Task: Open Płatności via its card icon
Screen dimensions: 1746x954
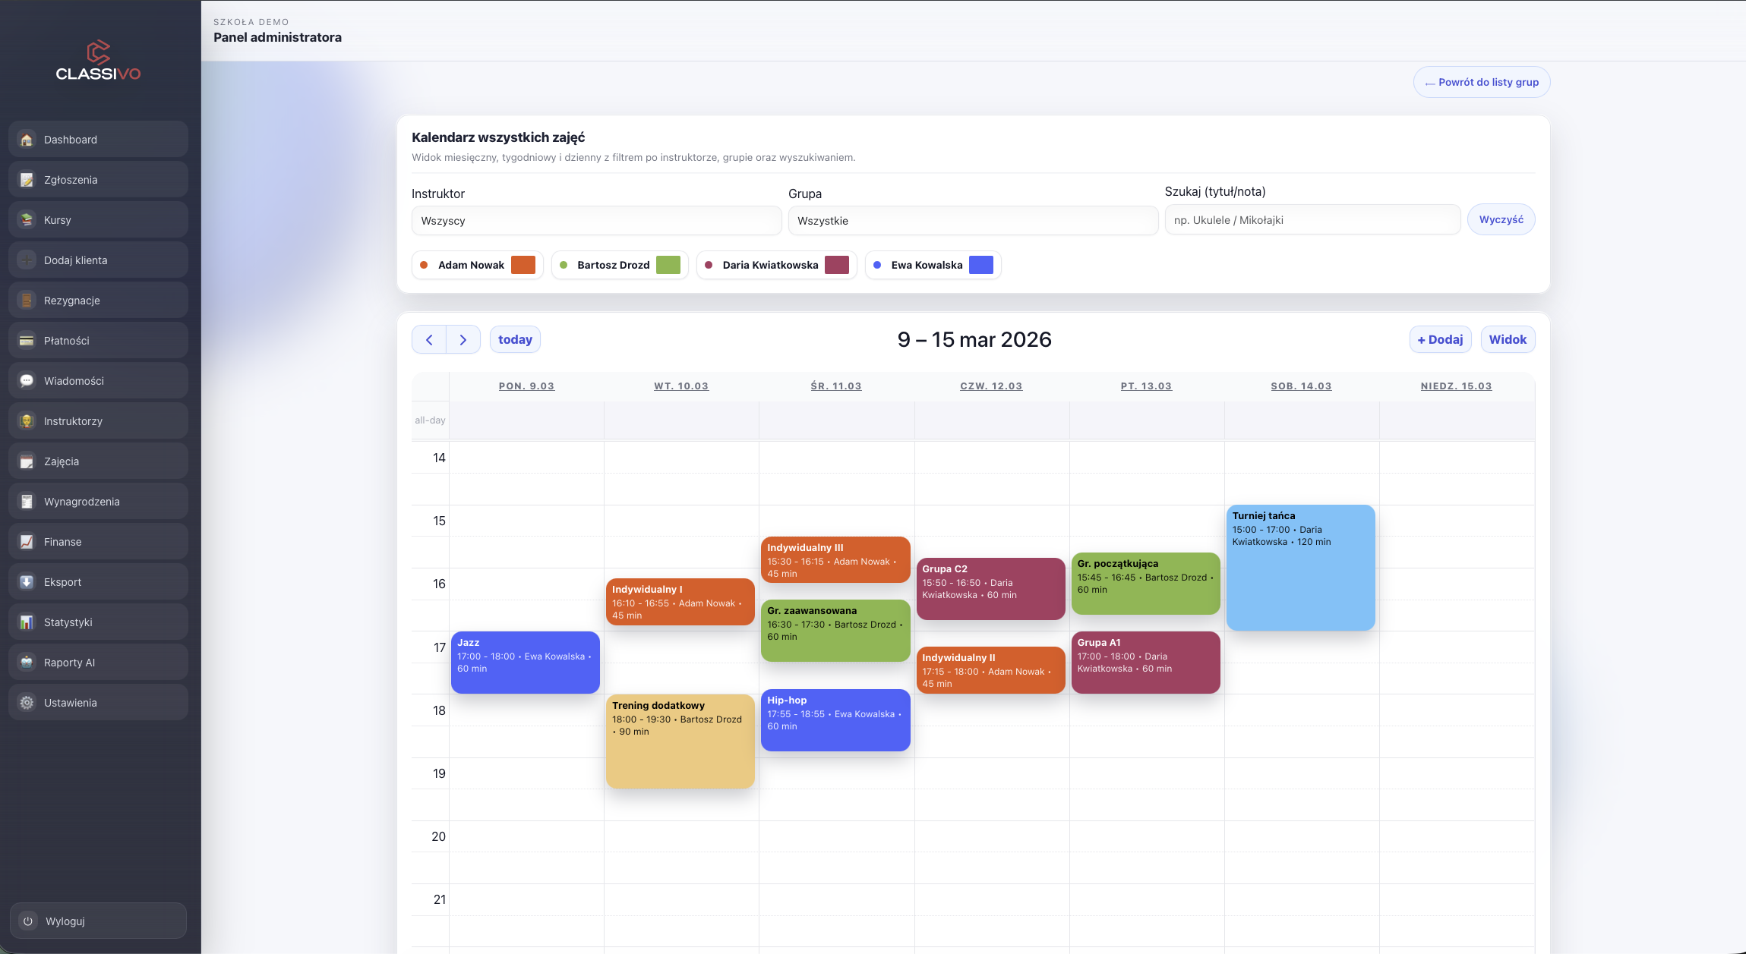Action: pos(27,341)
